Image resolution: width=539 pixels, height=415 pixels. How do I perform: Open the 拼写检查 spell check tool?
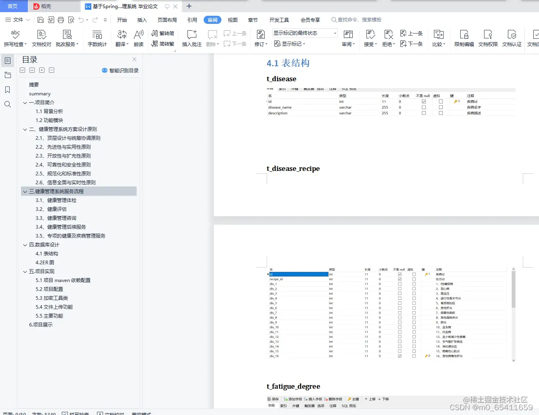point(15,38)
